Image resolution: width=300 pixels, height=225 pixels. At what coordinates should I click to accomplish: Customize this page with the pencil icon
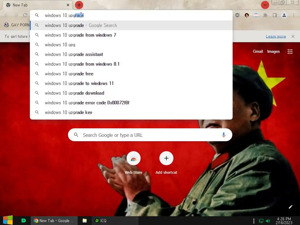pos(290,207)
